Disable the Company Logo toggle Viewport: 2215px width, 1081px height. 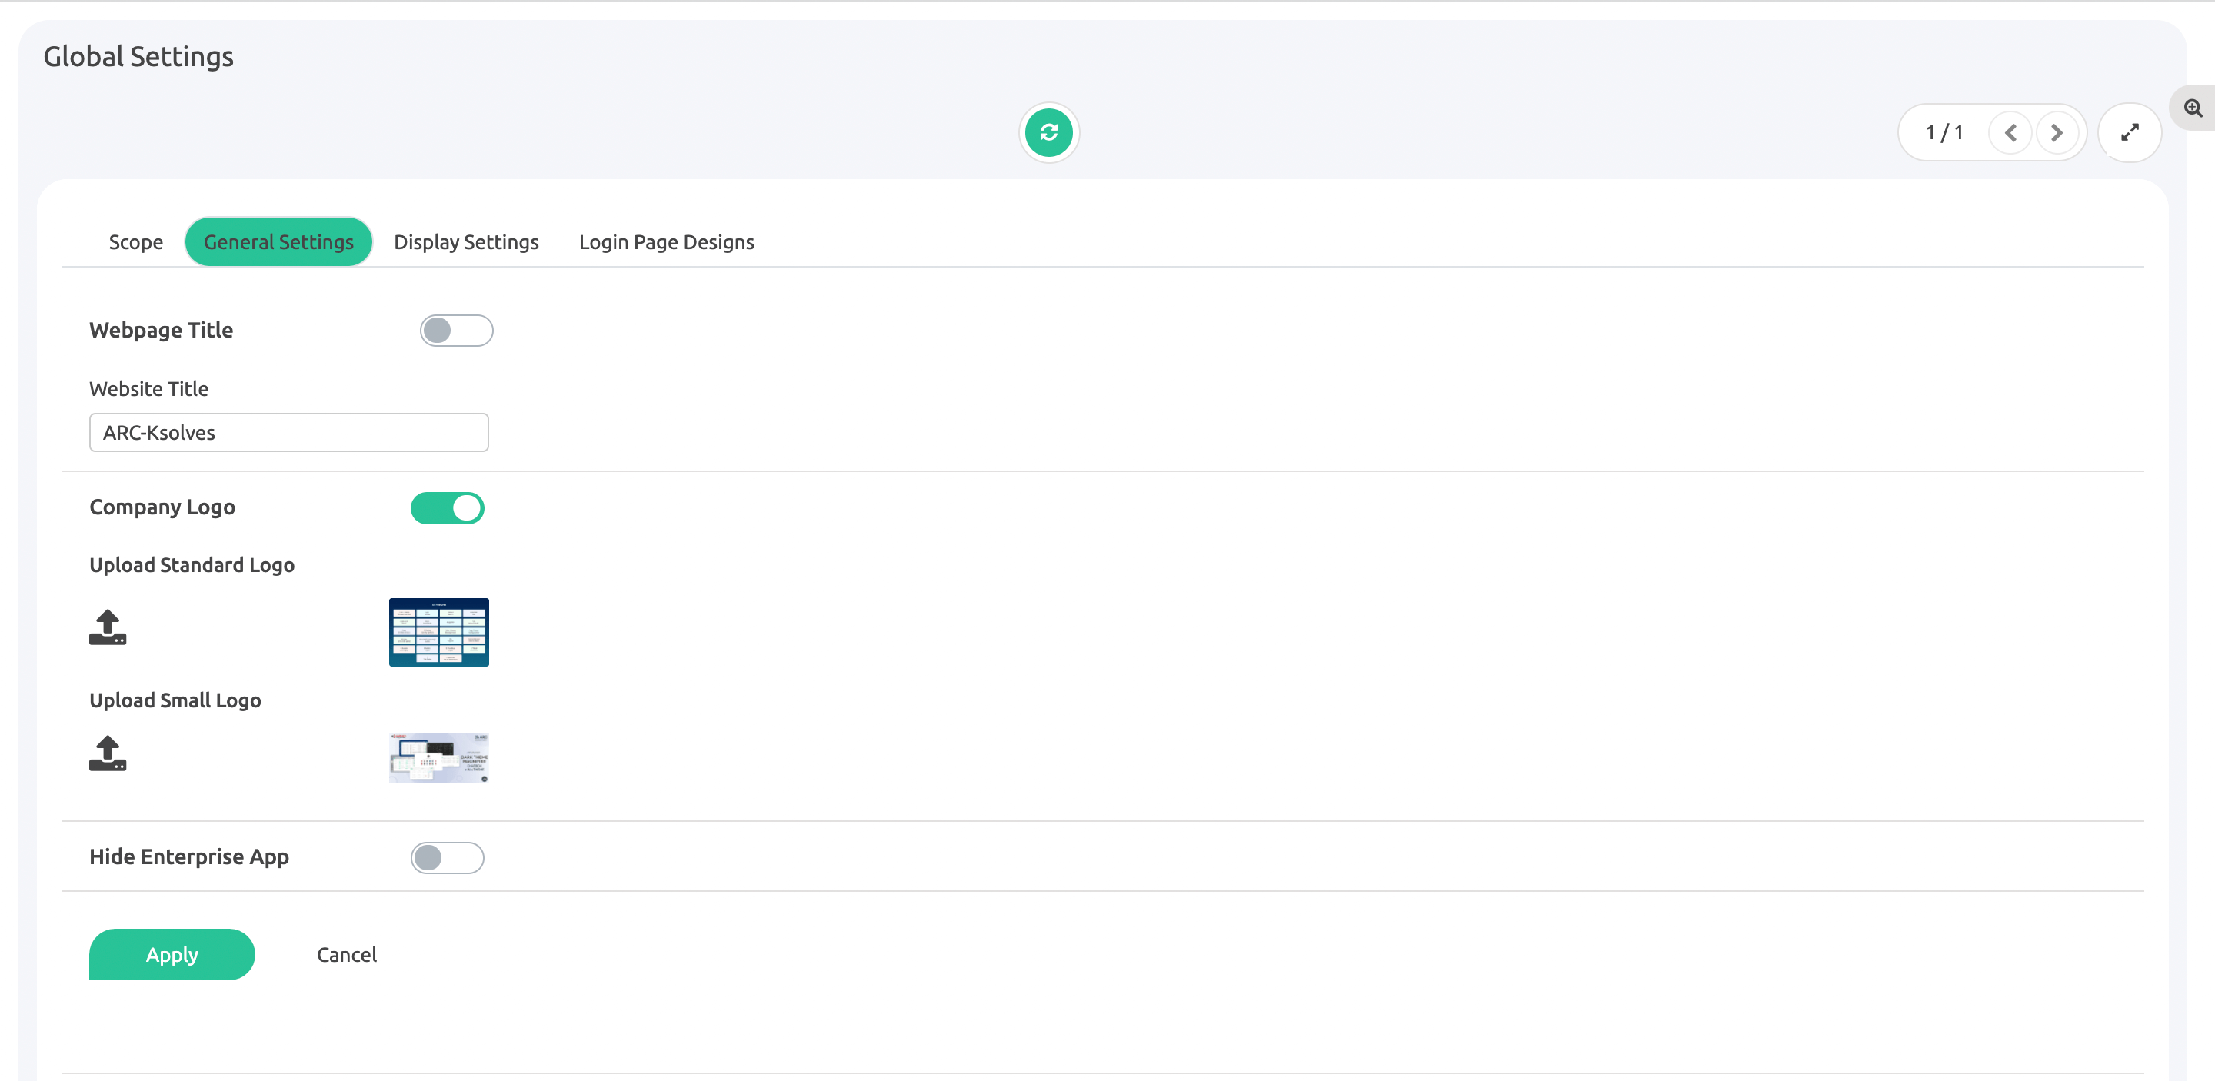point(447,508)
